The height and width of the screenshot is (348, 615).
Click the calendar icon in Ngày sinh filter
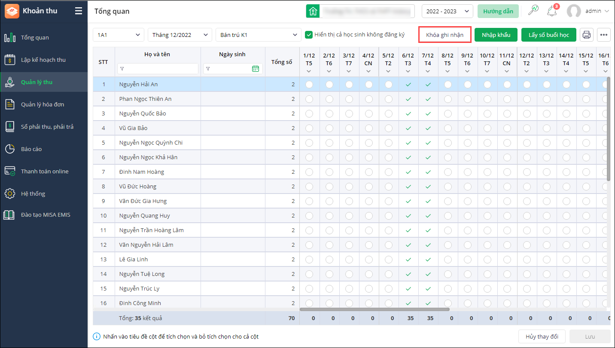[x=256, y=69]
